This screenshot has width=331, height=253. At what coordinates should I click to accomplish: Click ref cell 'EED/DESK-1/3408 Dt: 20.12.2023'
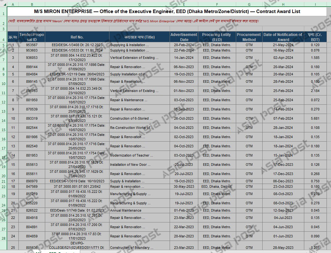[77, 45]
